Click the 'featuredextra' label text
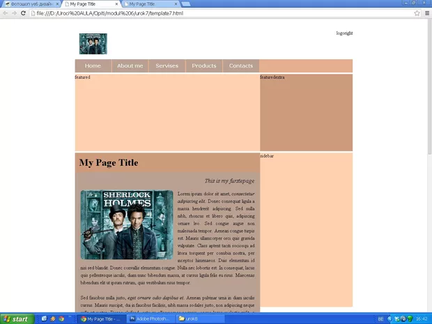Screen dimensions: 432x324 pos(272,77)
